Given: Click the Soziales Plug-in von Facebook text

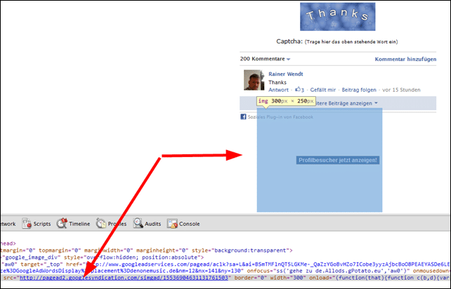Looking at the screenshot, I should click(x=280, y=117).
